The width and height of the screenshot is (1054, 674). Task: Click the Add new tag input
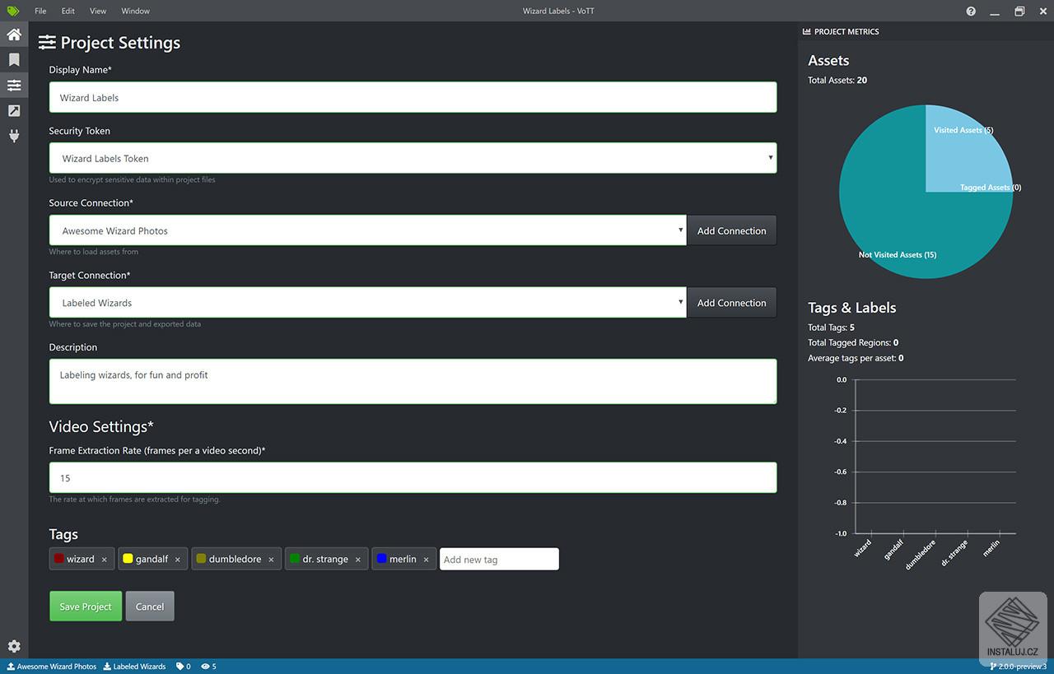(x=499, y=560)
